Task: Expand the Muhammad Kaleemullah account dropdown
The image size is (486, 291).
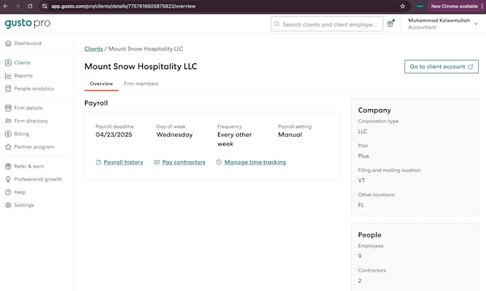Action: click(476, 24)
